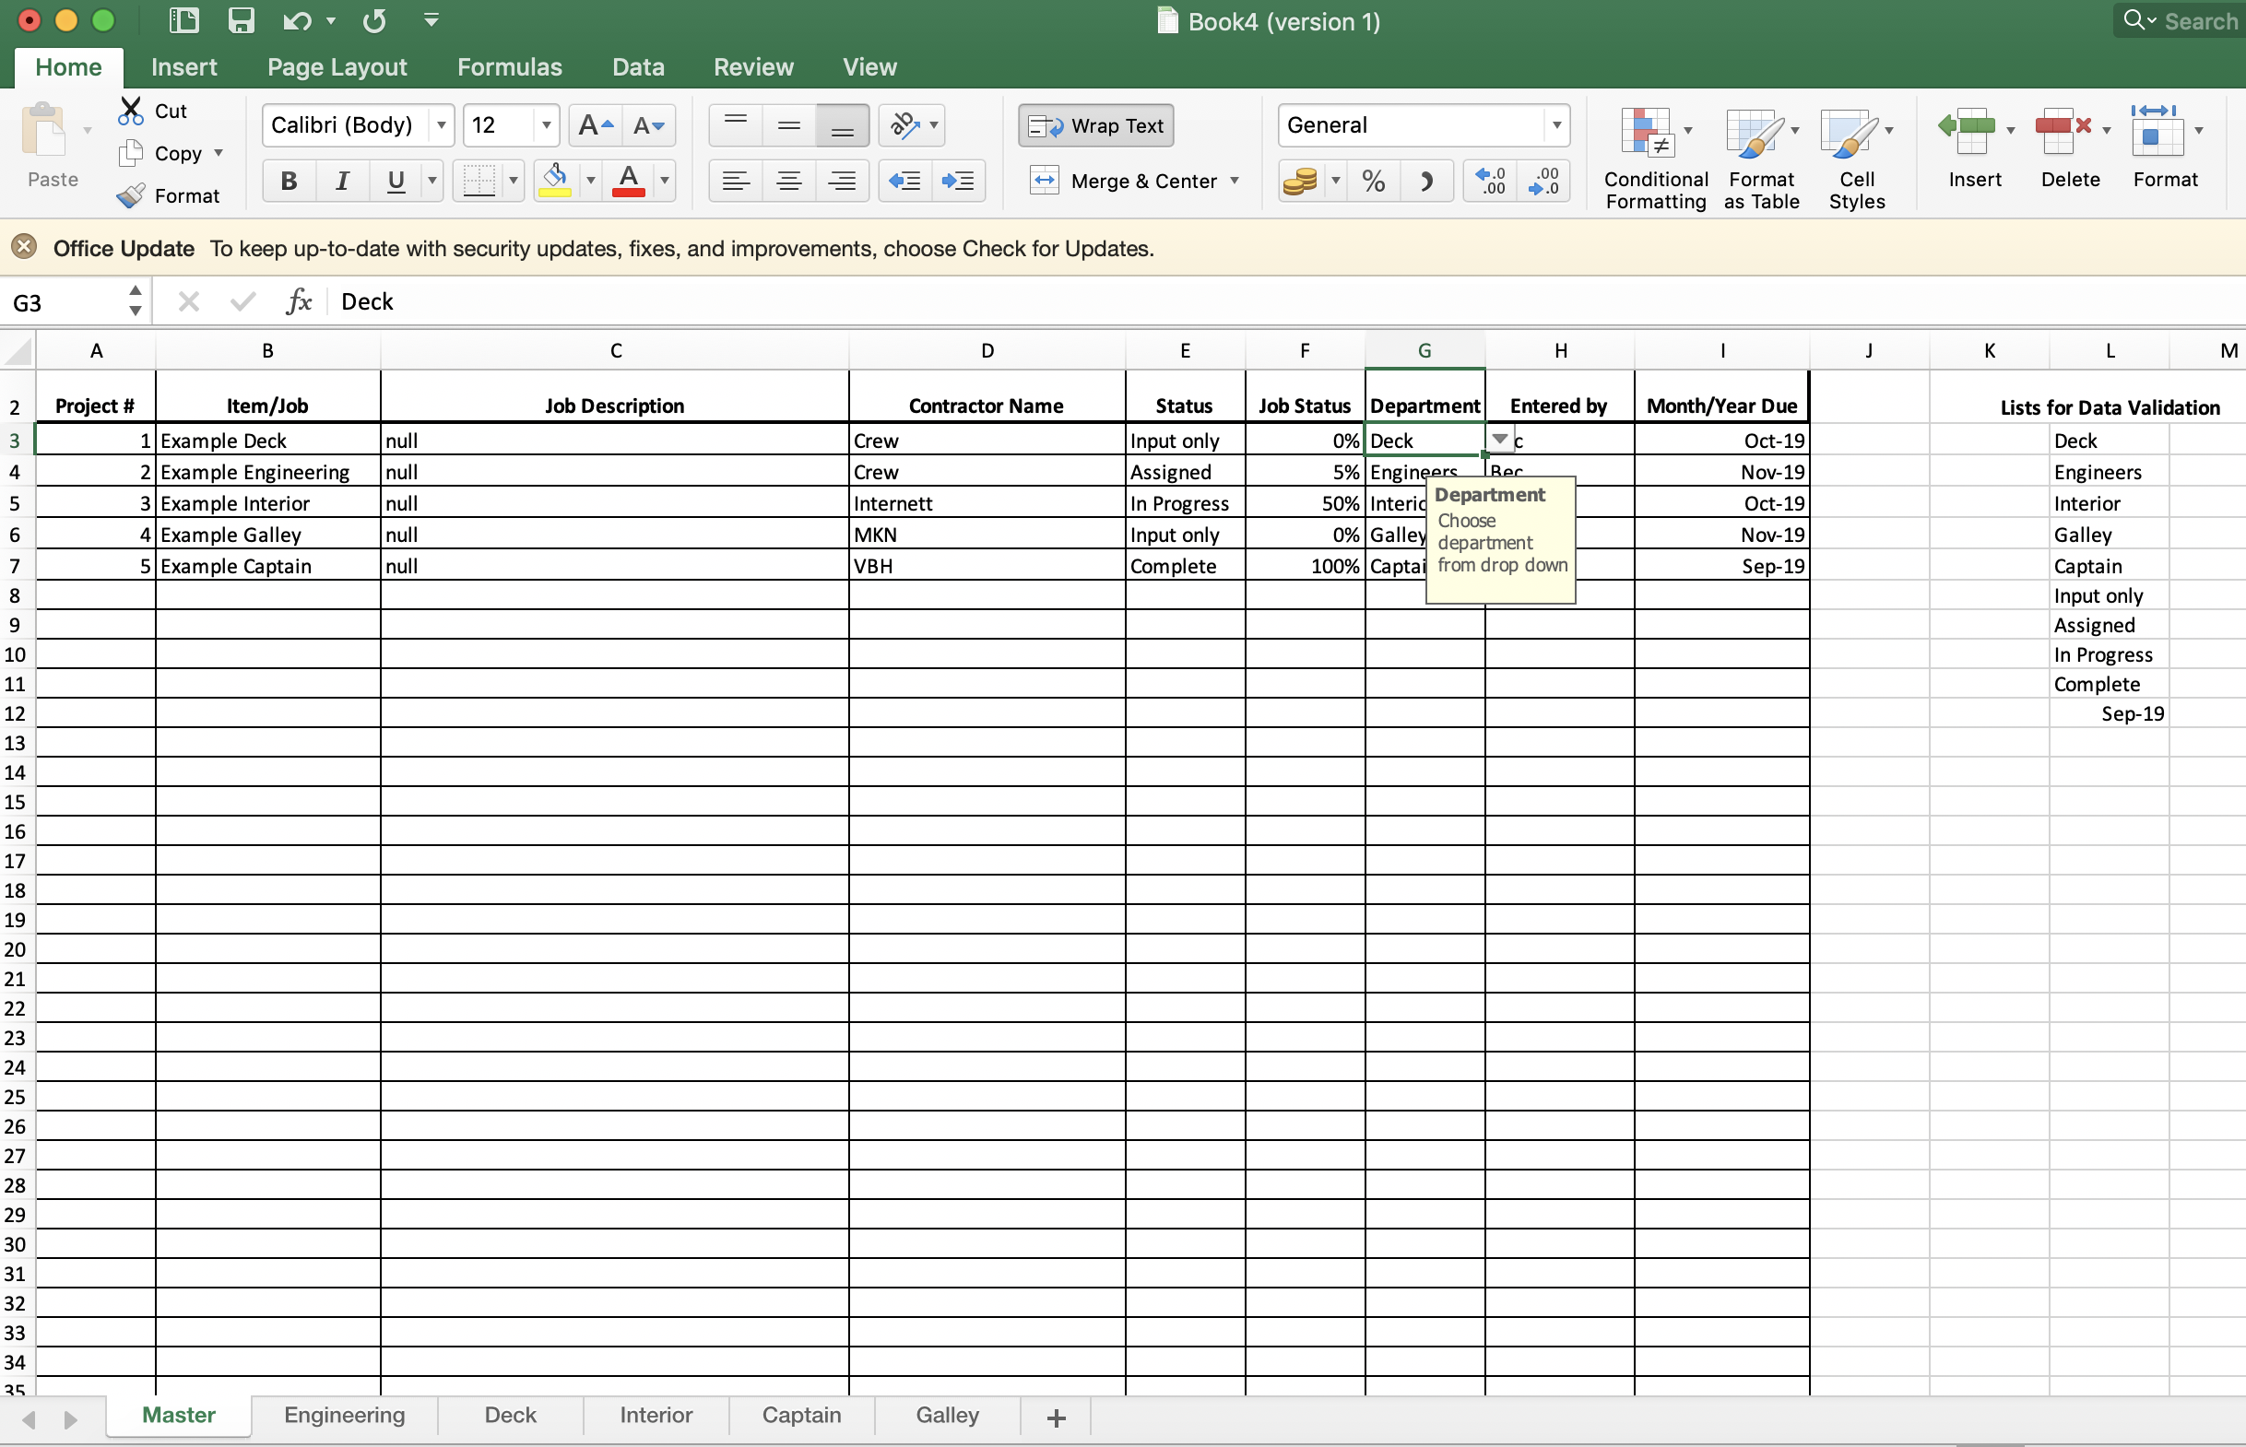Switch to the Formulas ribbon tab
The width and height of the screenshot is (2246, 1447).
click(509, 66)
